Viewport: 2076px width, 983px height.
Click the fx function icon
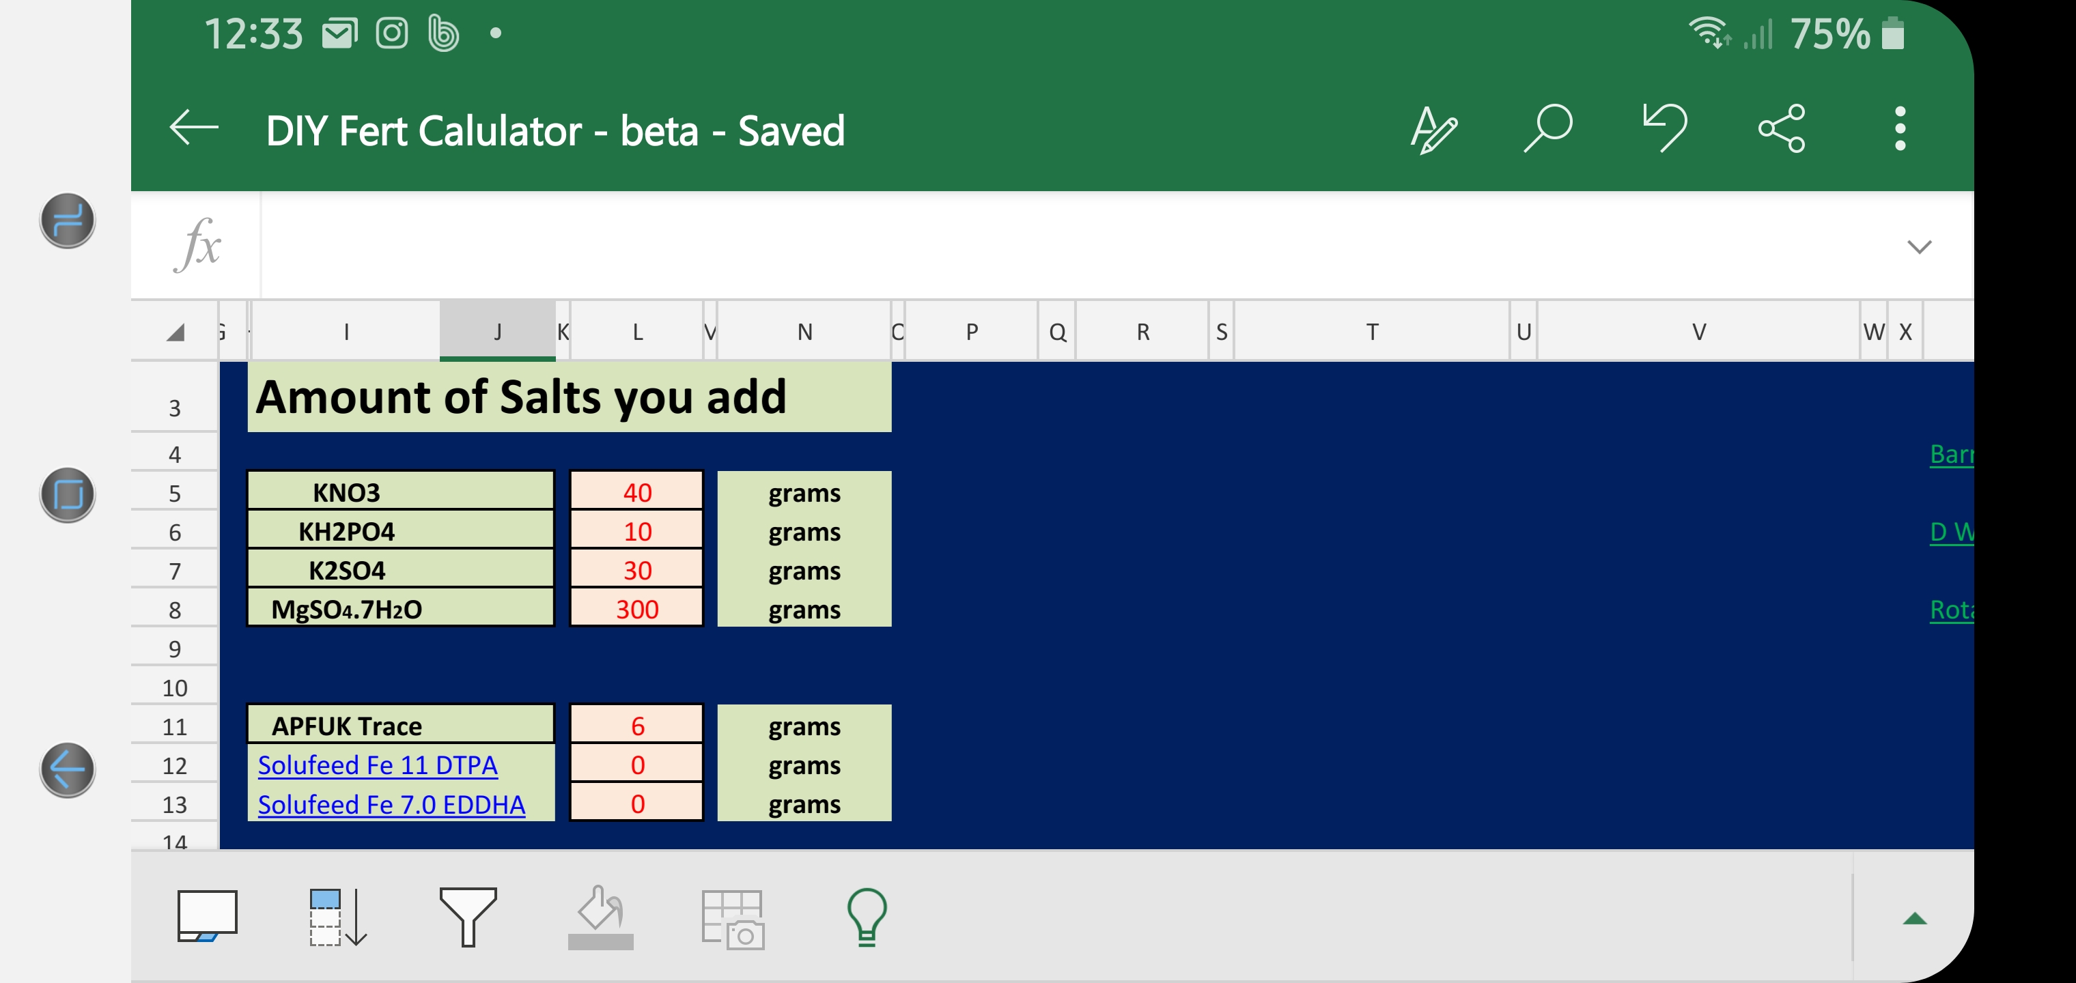[x=197, y=245]
